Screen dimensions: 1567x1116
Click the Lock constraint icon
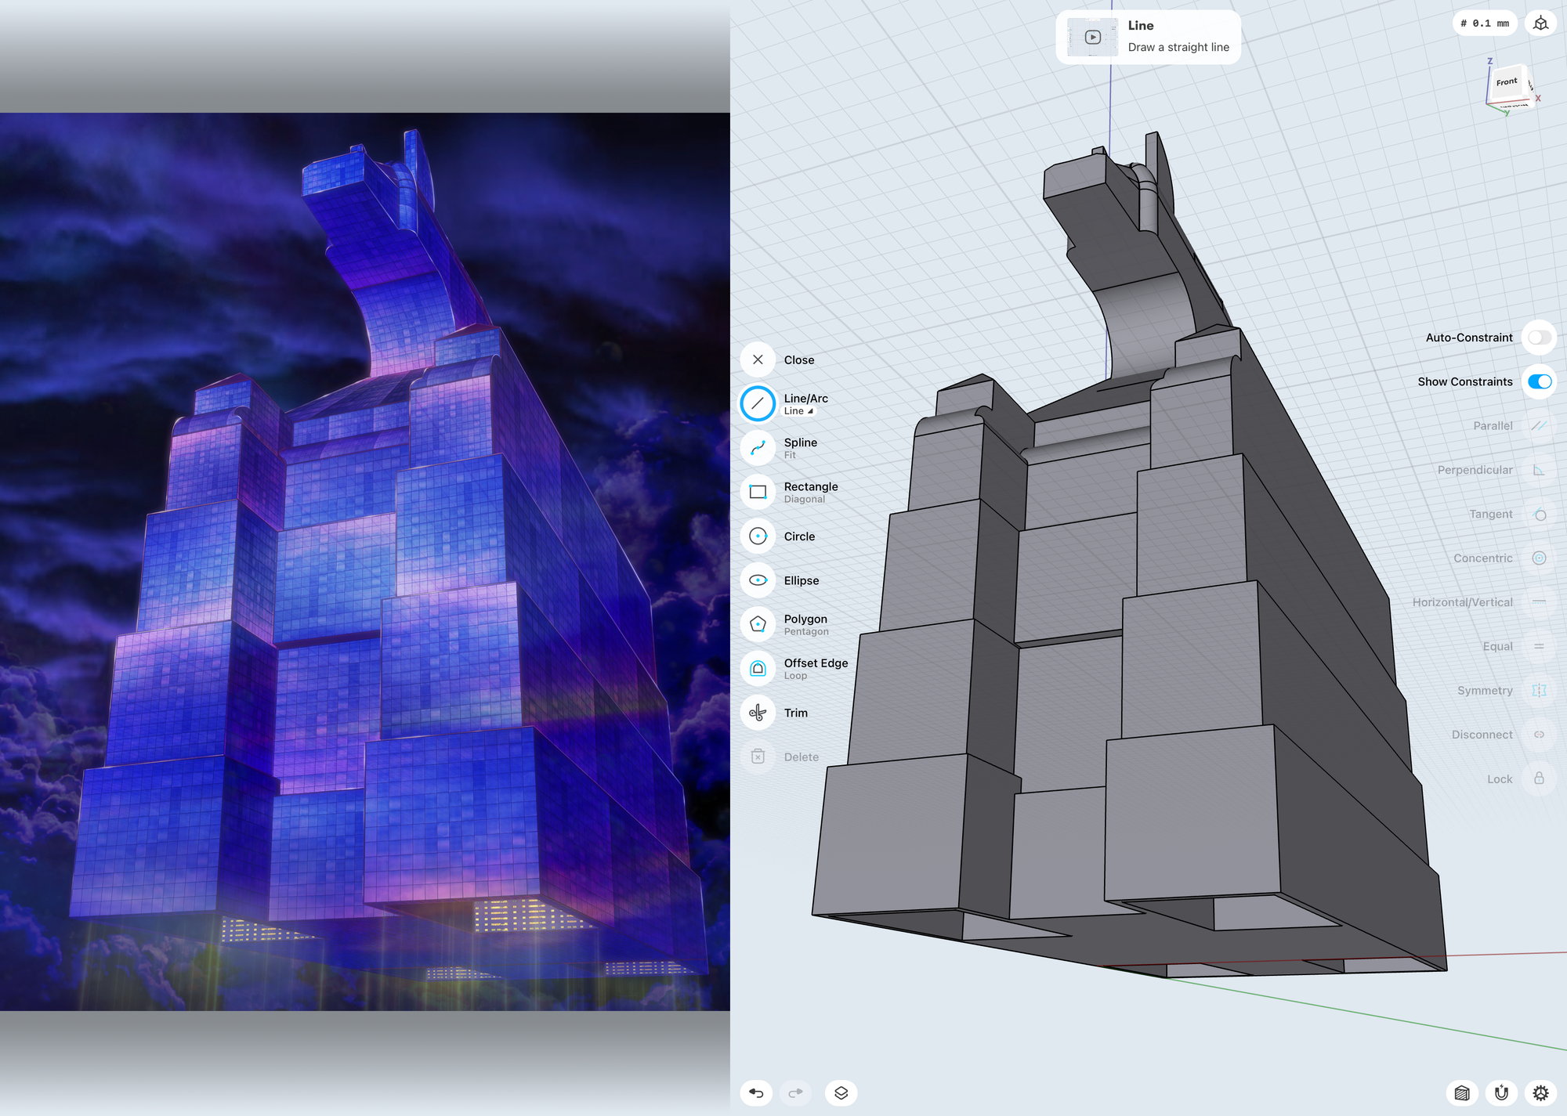[1539, 779]
